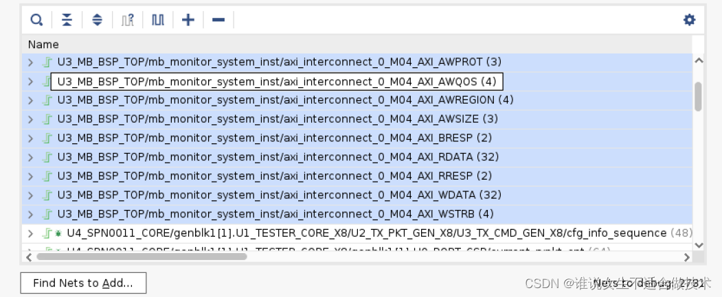The height and width of the screenshot is (297, 722).
Task: Click net icon beside AXI_WDATA row
Action: 47,195
